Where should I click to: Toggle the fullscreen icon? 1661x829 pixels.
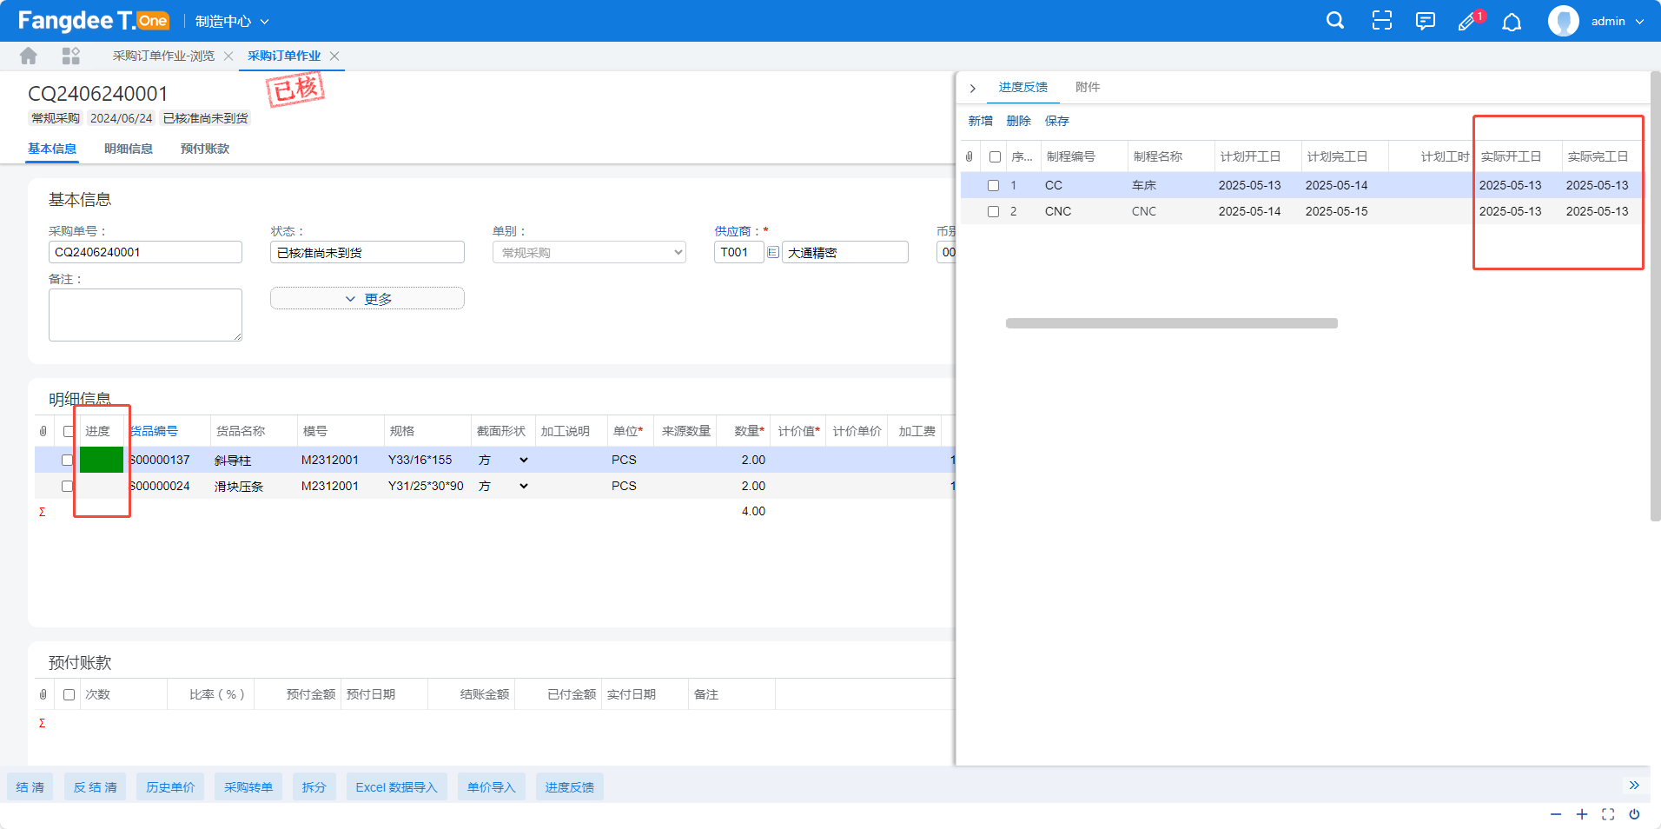click(1608, 814)
